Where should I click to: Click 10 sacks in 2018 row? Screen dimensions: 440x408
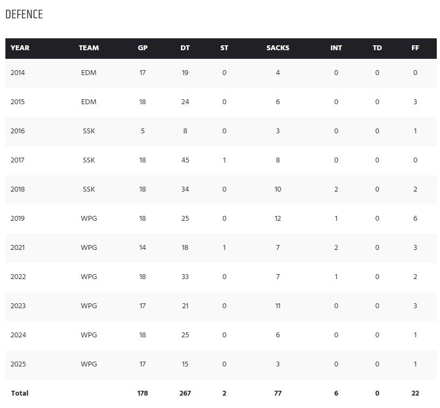(x=277, y=189)
